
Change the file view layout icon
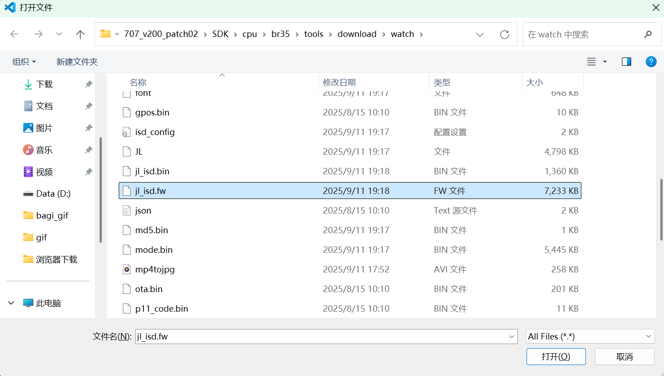pyautogui.click(x=591, y=62)
